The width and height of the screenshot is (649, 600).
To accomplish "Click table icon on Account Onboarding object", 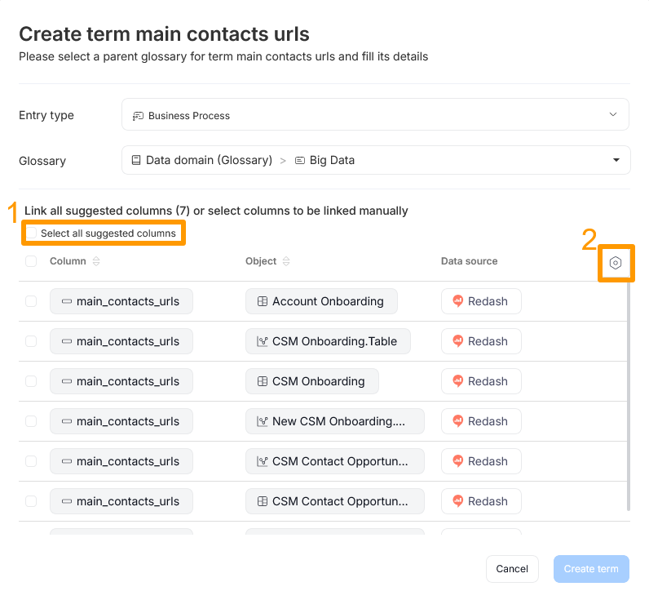I will [263, 301].
